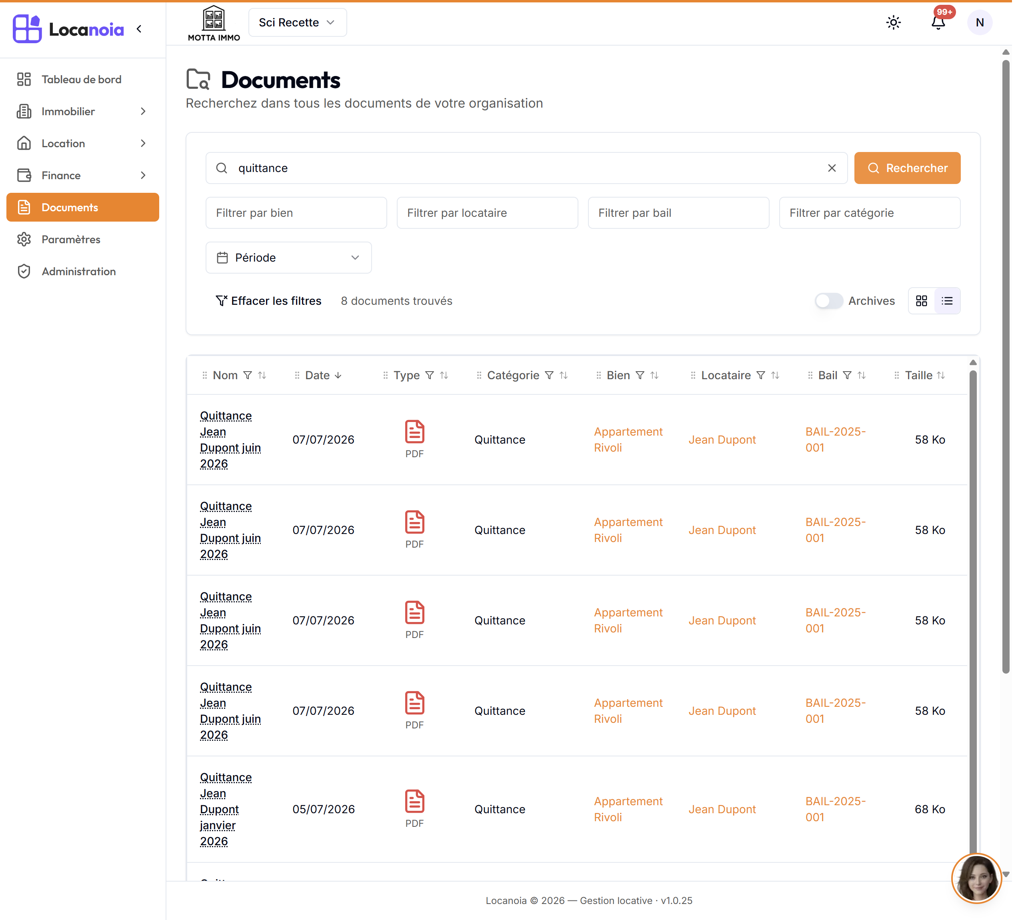Toggle the Archives switch
Image resolution: width=1024 pixels, height=920 pixels.
click(x=828, y=301)
